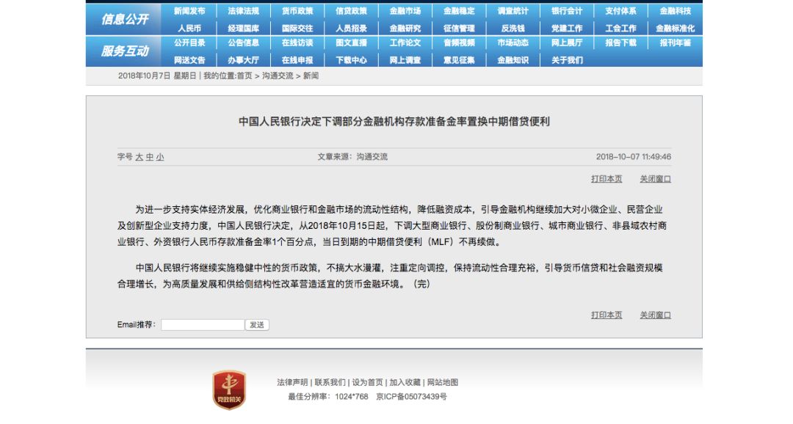Open 金融研究 menu item
Screen dimensions: 793x424
pyautogui.click(x=405, y=29)
